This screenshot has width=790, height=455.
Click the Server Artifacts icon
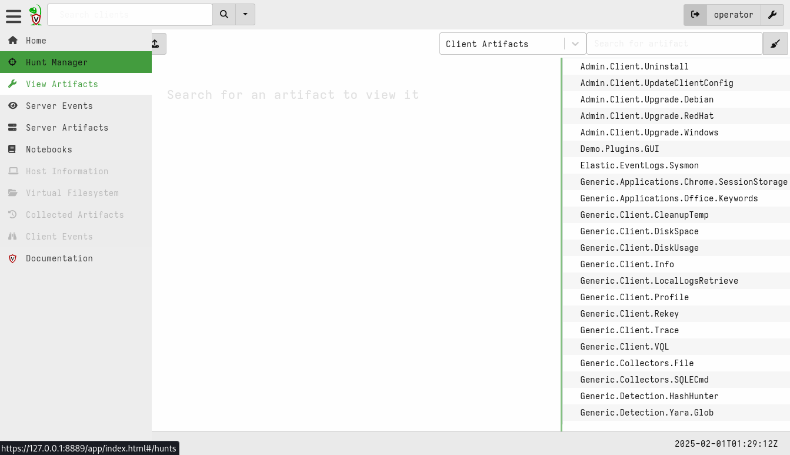[12, 128]
